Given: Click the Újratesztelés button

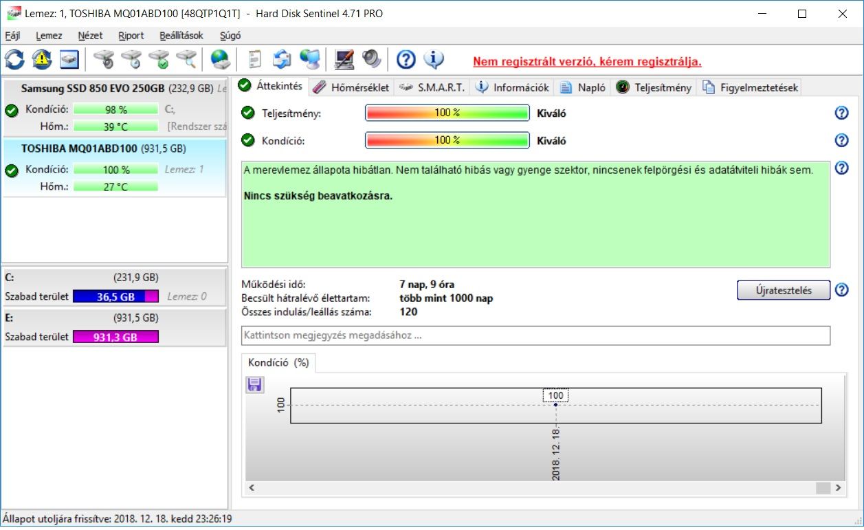Looking at the screenshot, I should coord(784,290).
